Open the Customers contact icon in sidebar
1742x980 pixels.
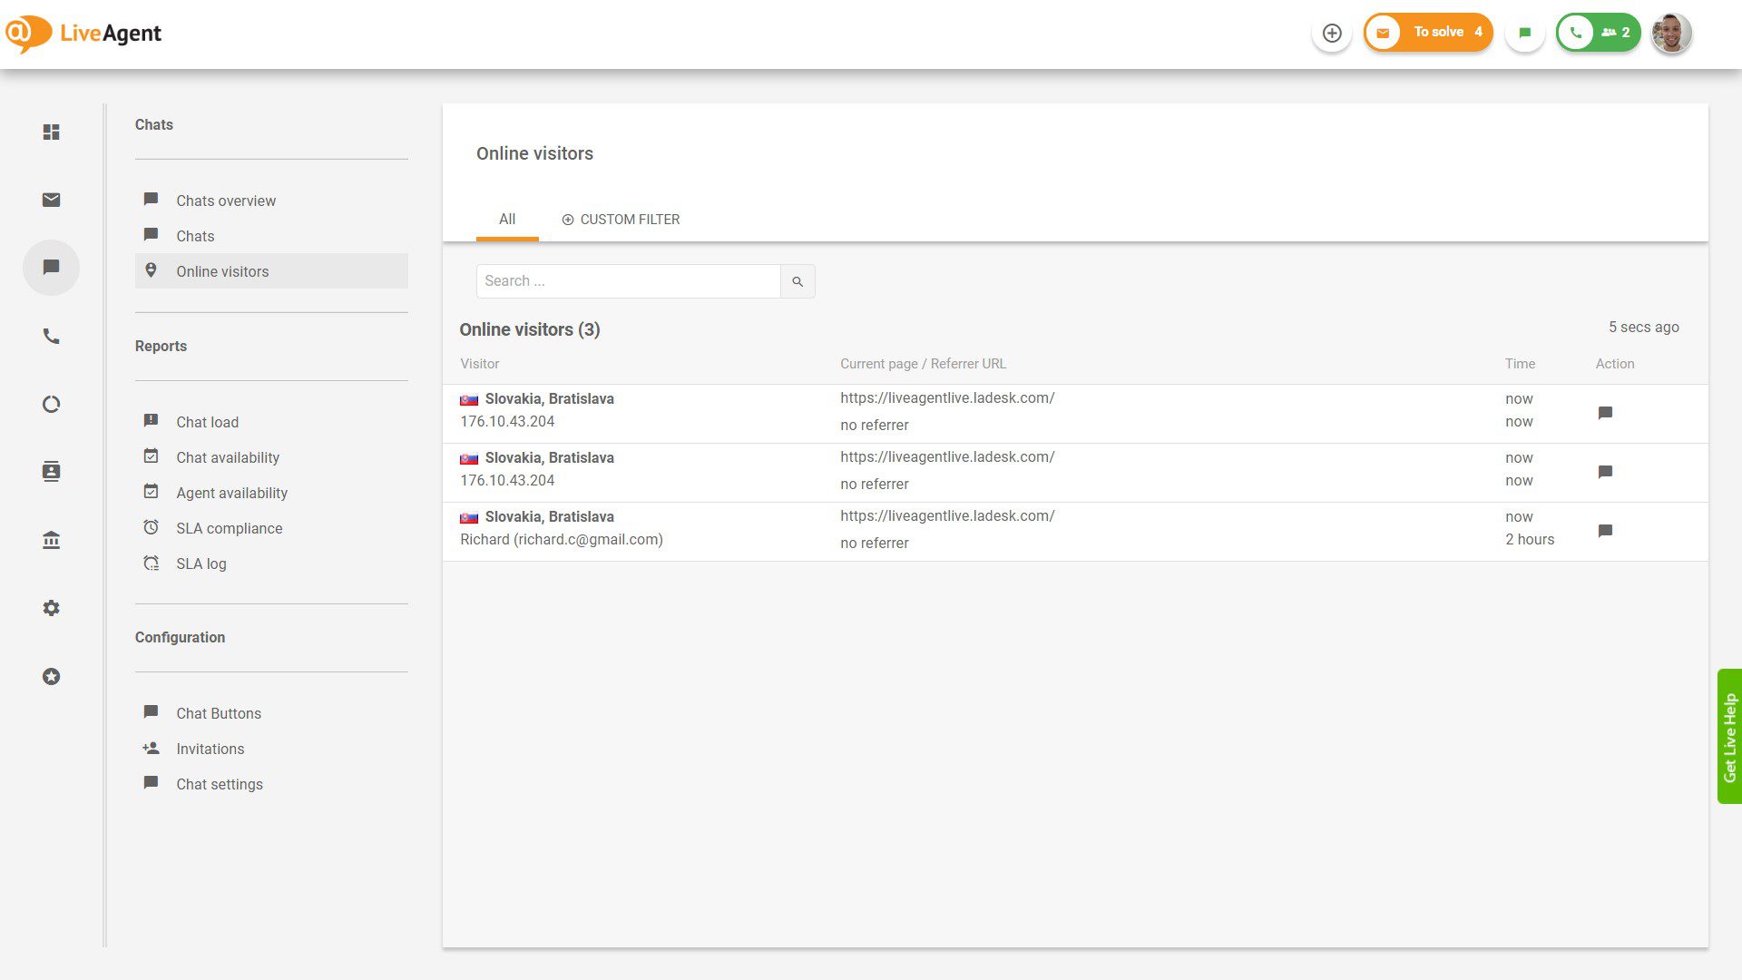51,472
